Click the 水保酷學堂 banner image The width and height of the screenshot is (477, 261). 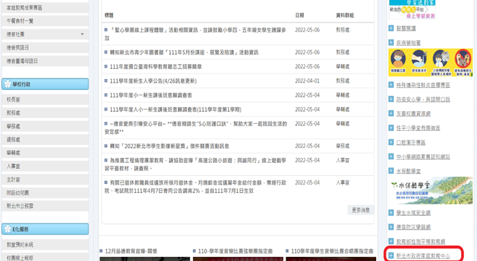pos(431,190)
